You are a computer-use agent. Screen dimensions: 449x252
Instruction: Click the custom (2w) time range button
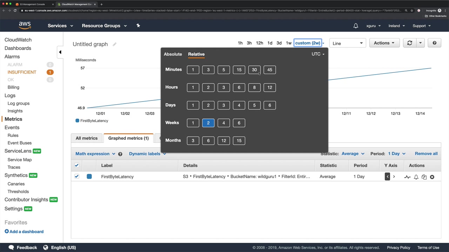[x=308, y=43]
